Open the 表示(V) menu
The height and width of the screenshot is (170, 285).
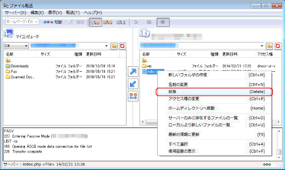tap(55, 12)
